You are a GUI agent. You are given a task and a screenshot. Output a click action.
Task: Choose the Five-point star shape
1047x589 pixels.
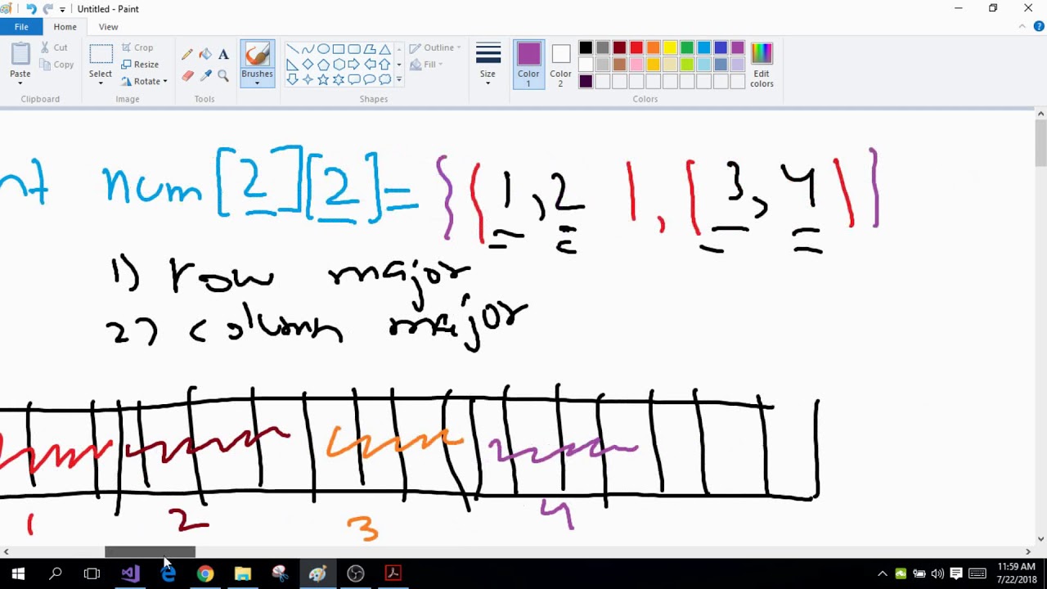click(323, 79)
